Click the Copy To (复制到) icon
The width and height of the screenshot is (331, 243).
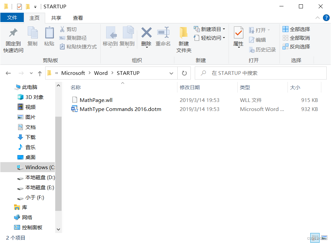128,32
